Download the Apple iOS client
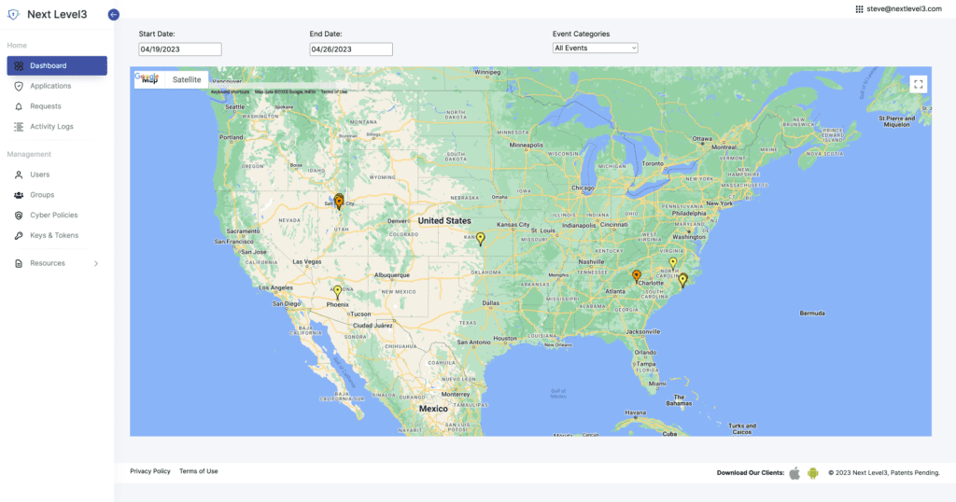 coord(794,473)
